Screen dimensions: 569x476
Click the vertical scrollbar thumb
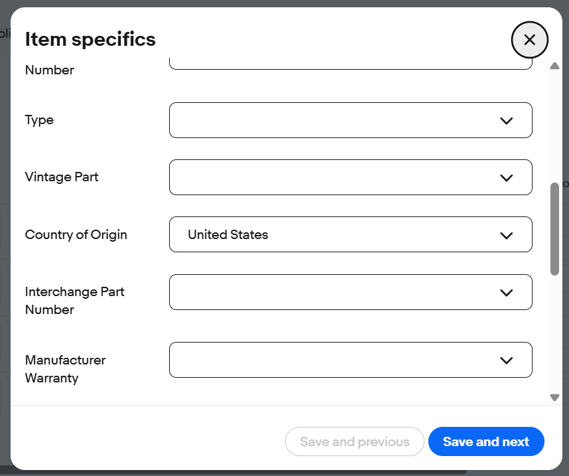pos(554,229)
